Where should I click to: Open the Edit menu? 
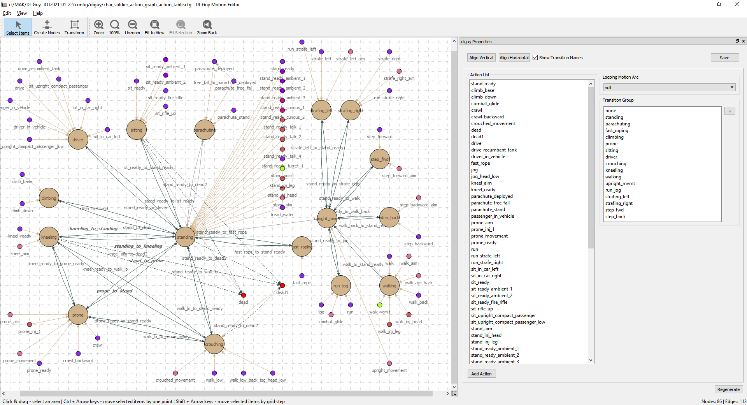click(7, 13)
